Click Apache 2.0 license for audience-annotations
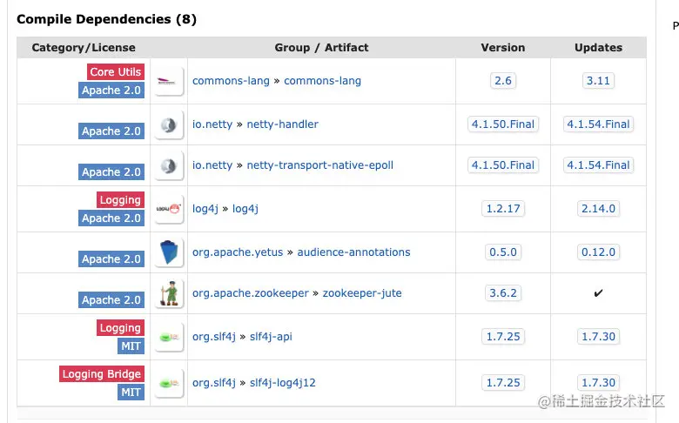Viewport: 679px width, 423px height. [111, 259]
